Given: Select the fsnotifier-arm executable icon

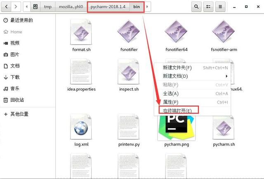Looking at the screenshot, I should click(224, 31).
